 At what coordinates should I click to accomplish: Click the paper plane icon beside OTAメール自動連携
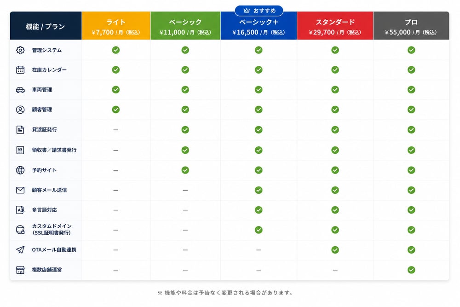(20, 250)
